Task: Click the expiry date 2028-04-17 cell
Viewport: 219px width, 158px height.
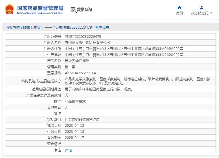Action: (74, 137)
